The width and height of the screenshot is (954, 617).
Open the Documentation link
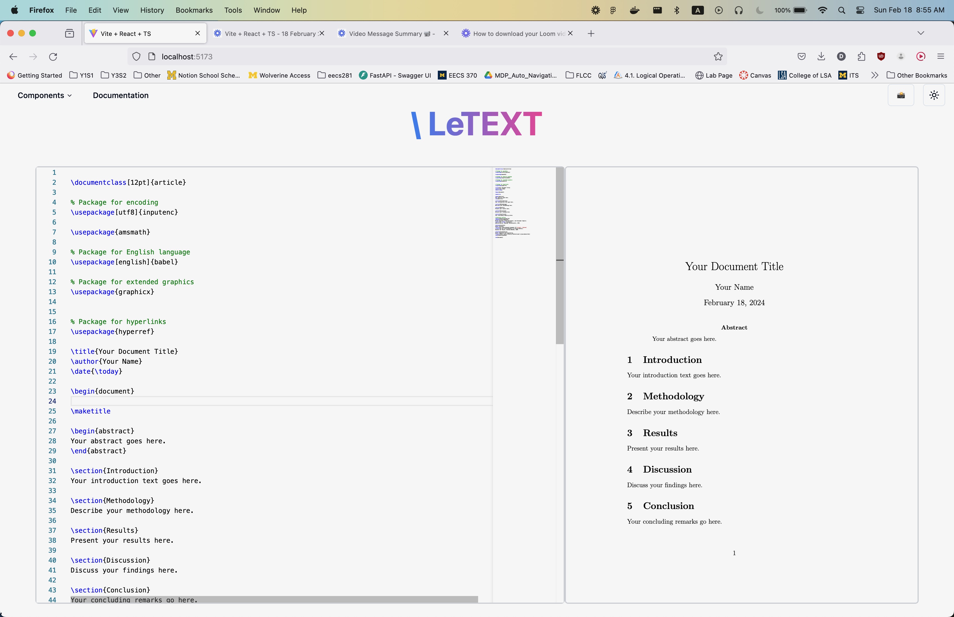[121, 95]
